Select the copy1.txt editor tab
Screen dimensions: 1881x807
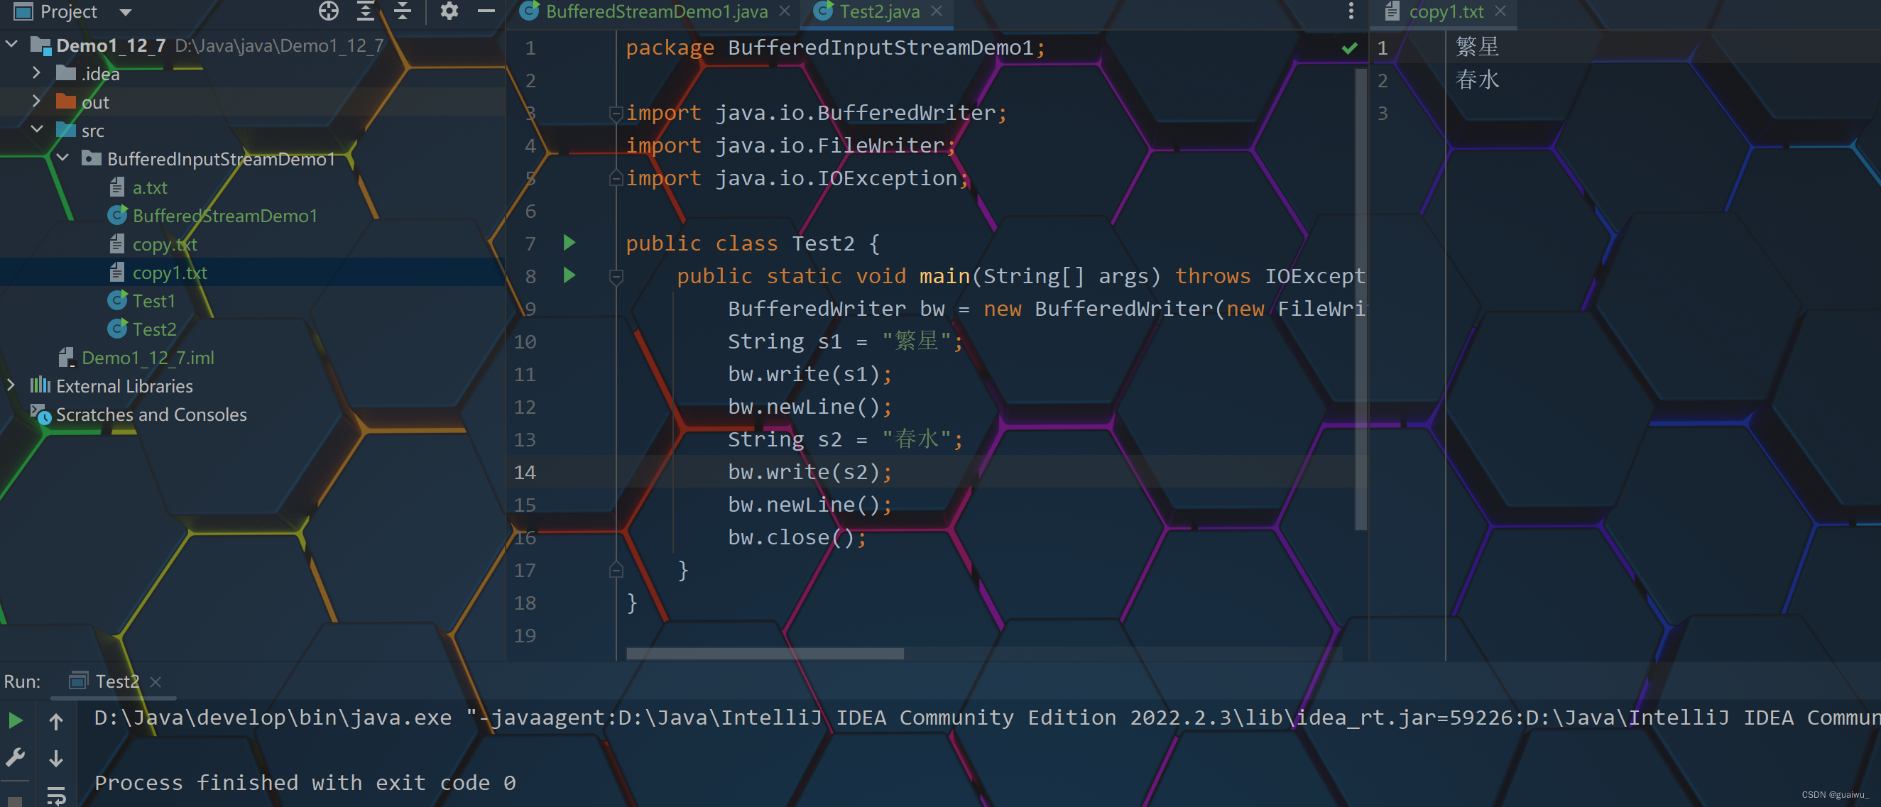coord(1445,11)
